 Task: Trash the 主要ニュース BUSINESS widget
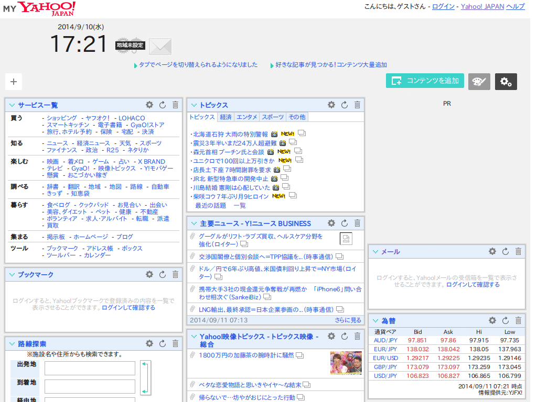tap(357, 223)
